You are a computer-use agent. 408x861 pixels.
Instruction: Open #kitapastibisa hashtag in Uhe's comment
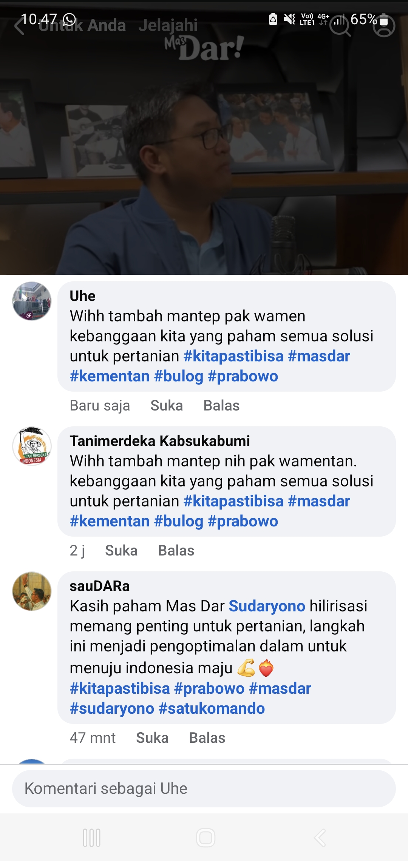tap(233, 356)
